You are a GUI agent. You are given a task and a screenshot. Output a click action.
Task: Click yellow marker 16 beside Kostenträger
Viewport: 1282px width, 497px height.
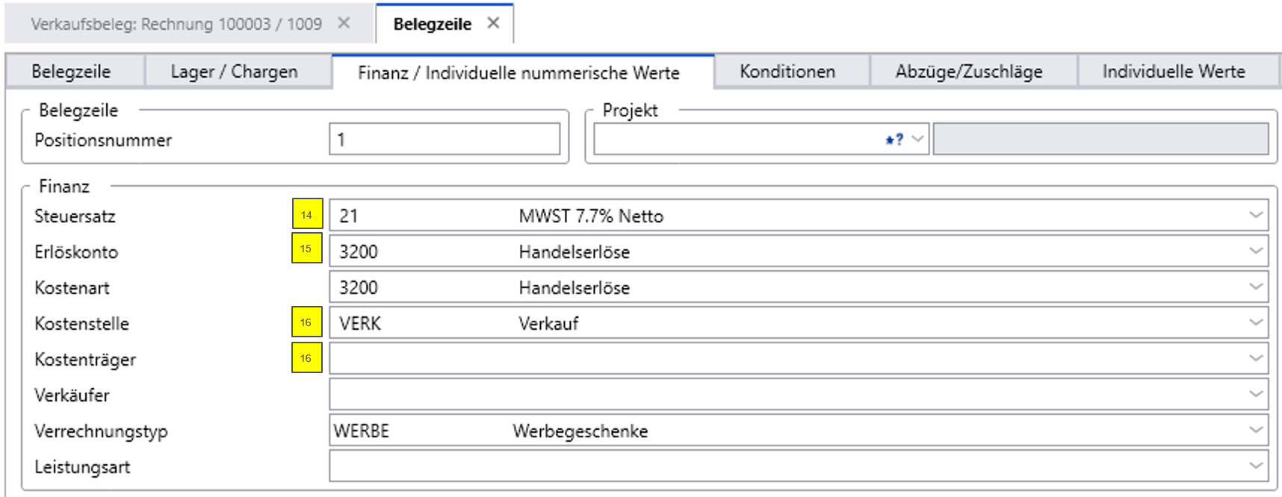[x=306, y=358]
